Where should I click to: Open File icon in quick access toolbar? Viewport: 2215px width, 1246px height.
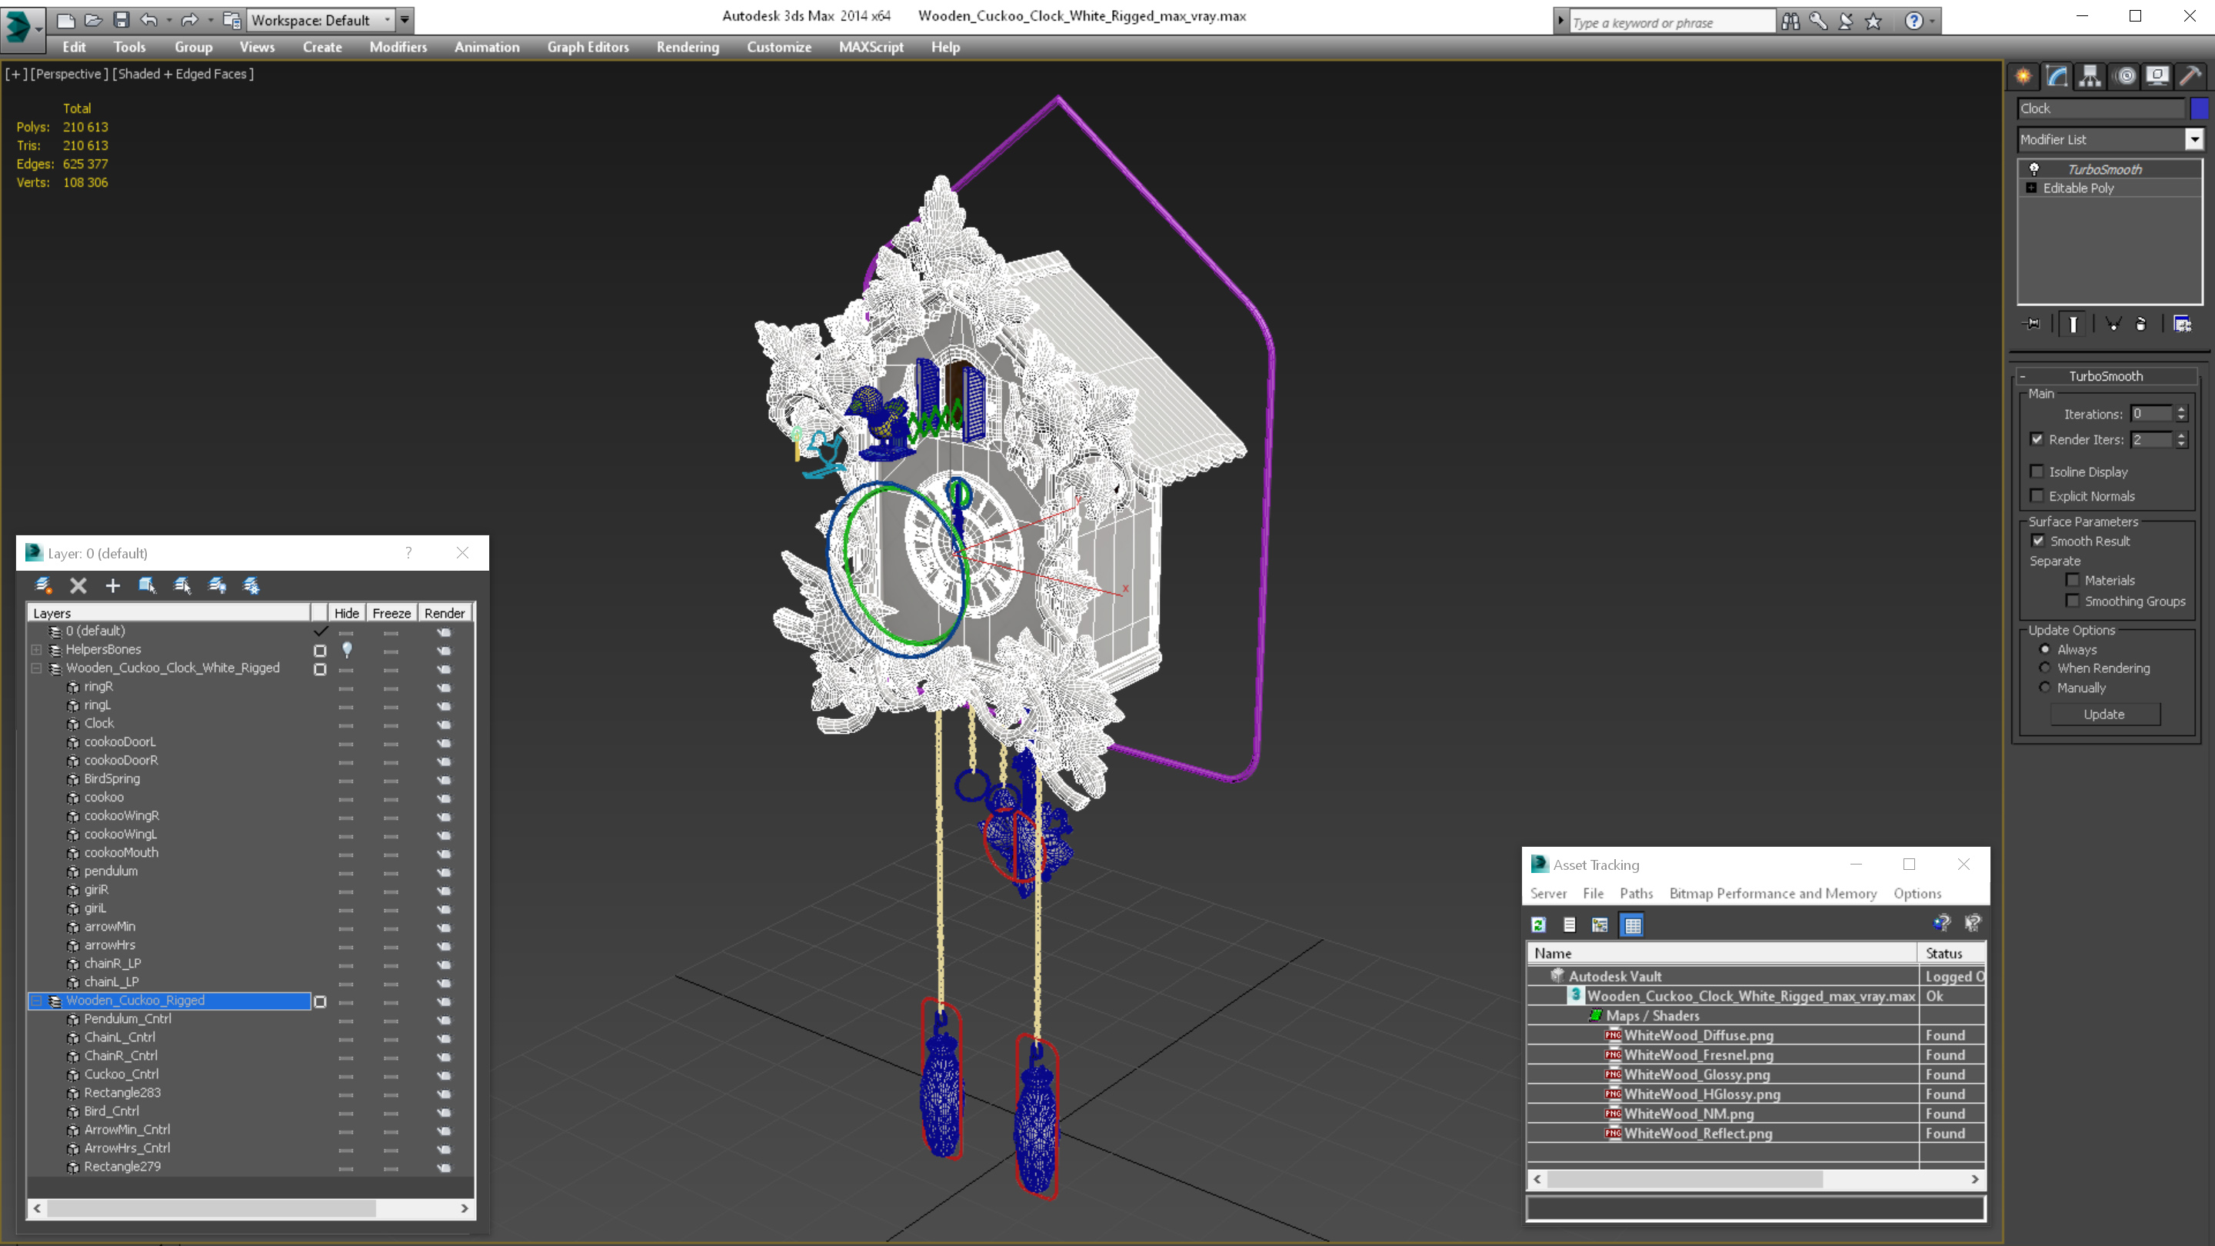(x=93, y=20)
